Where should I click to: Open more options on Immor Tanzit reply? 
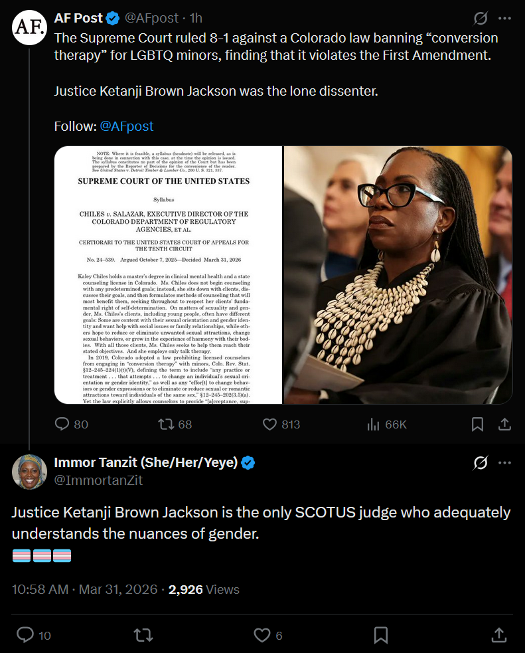tap(504, 463)
